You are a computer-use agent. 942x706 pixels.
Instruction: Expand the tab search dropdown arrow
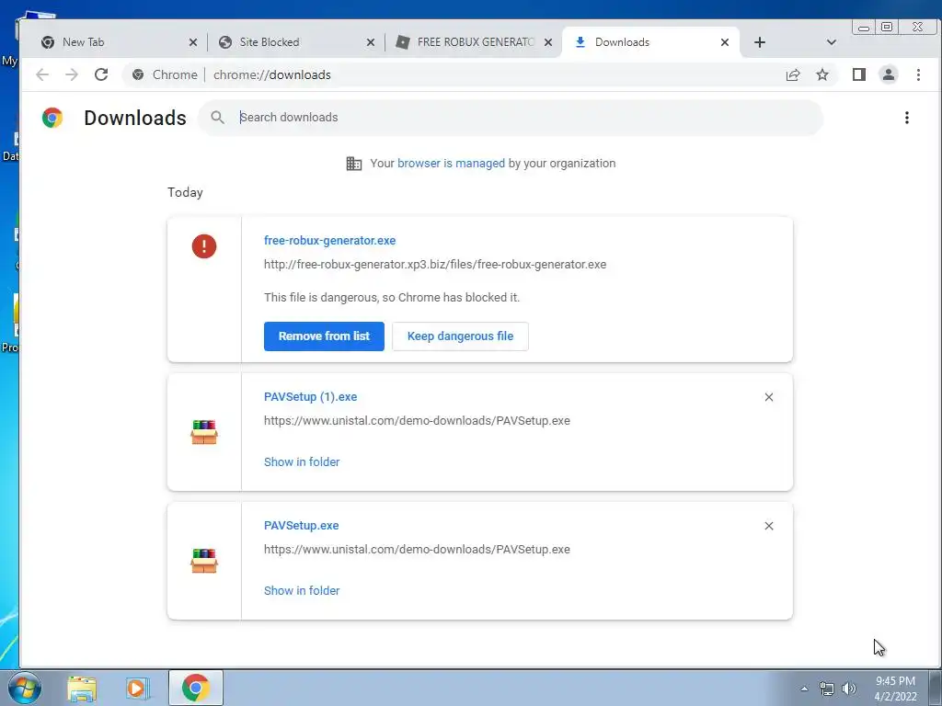[831, 42]
